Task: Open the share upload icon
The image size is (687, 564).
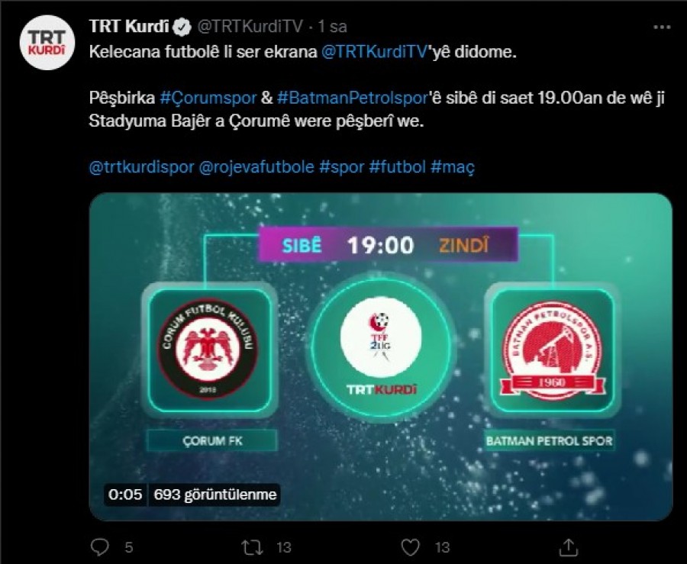Action: point(568,547)
